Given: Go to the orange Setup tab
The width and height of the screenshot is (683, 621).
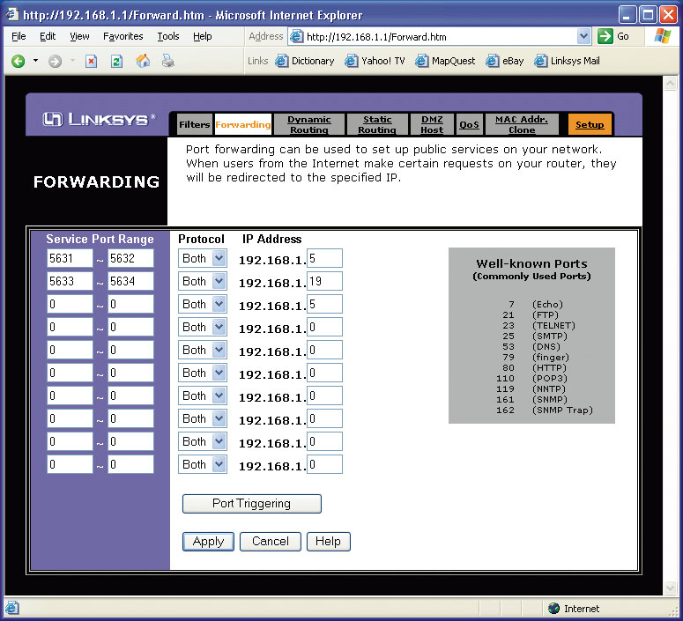Looking at the screenshot, I should [590, 124].
